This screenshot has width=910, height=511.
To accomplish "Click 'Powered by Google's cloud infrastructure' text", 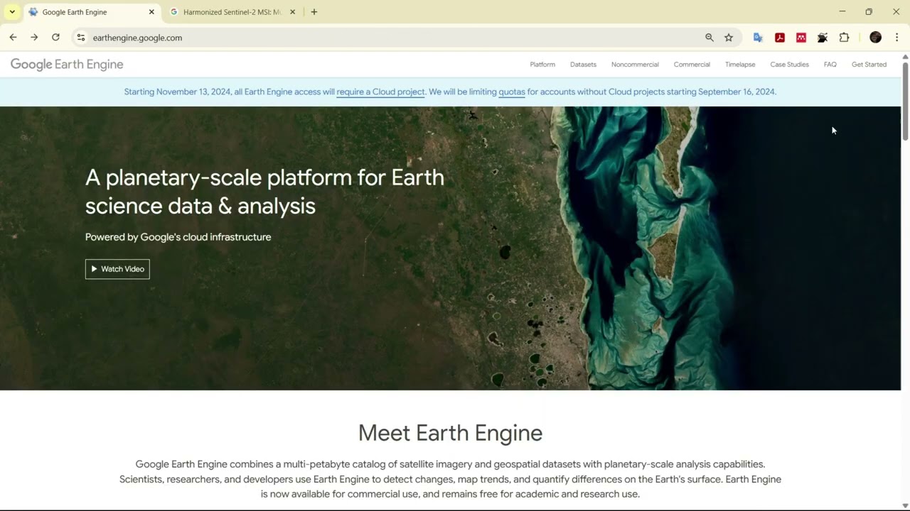I will (178, 237).
